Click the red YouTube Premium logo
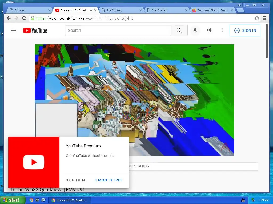Image resolution: width=273 pixels, height=204 pixels. coord(34,162)
